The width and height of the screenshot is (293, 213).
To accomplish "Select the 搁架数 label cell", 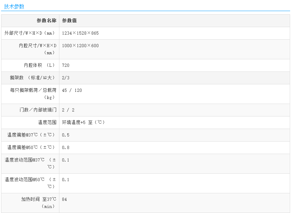I will [33, 78].
